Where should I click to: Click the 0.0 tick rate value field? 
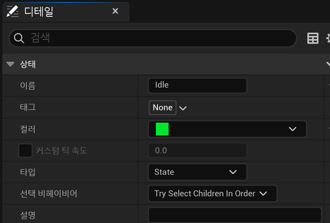[x=198, y=151]
